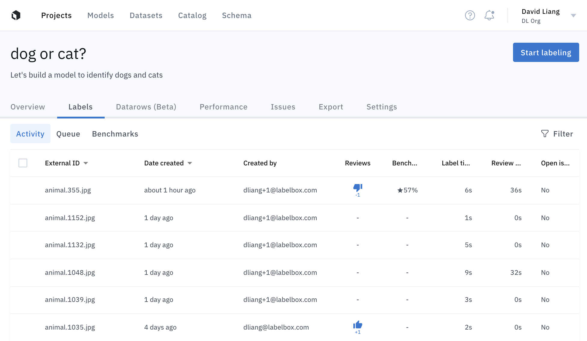Click the Labelbox logo icon
The height and width of the screenshot is (341, 587).
16,15
